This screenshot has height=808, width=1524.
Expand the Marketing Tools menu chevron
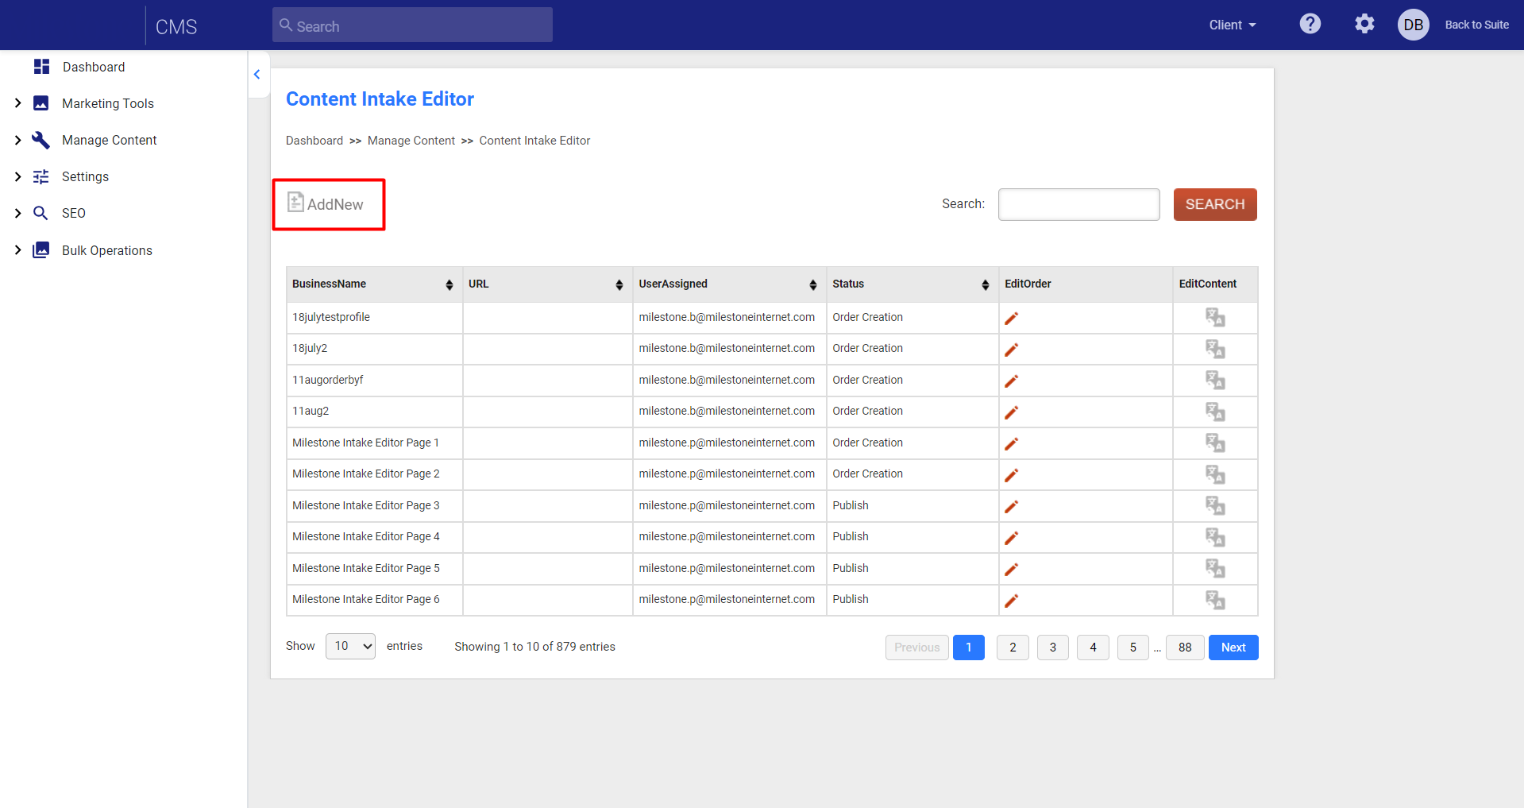(17, 103)
